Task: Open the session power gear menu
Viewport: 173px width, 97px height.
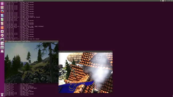Action: pos(172,1)
